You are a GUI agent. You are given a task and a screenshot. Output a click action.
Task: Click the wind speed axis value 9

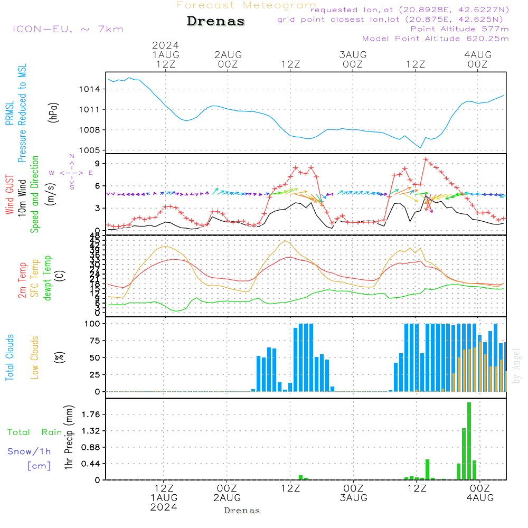(98, 164)
